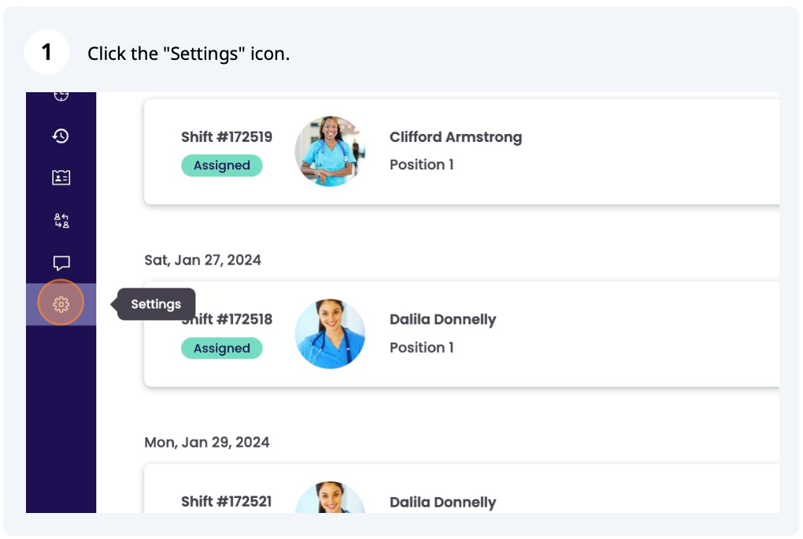Click the Mon, Jan 29, 2024 date header

[206, 442]
